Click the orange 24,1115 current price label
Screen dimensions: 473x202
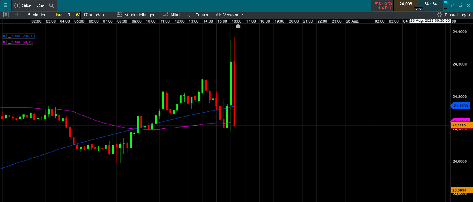[461, 125]
